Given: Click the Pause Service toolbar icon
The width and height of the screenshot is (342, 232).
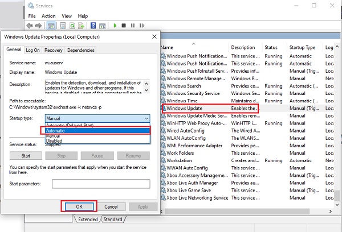Looking at the screenshot, I should click(x=133, y=26).
